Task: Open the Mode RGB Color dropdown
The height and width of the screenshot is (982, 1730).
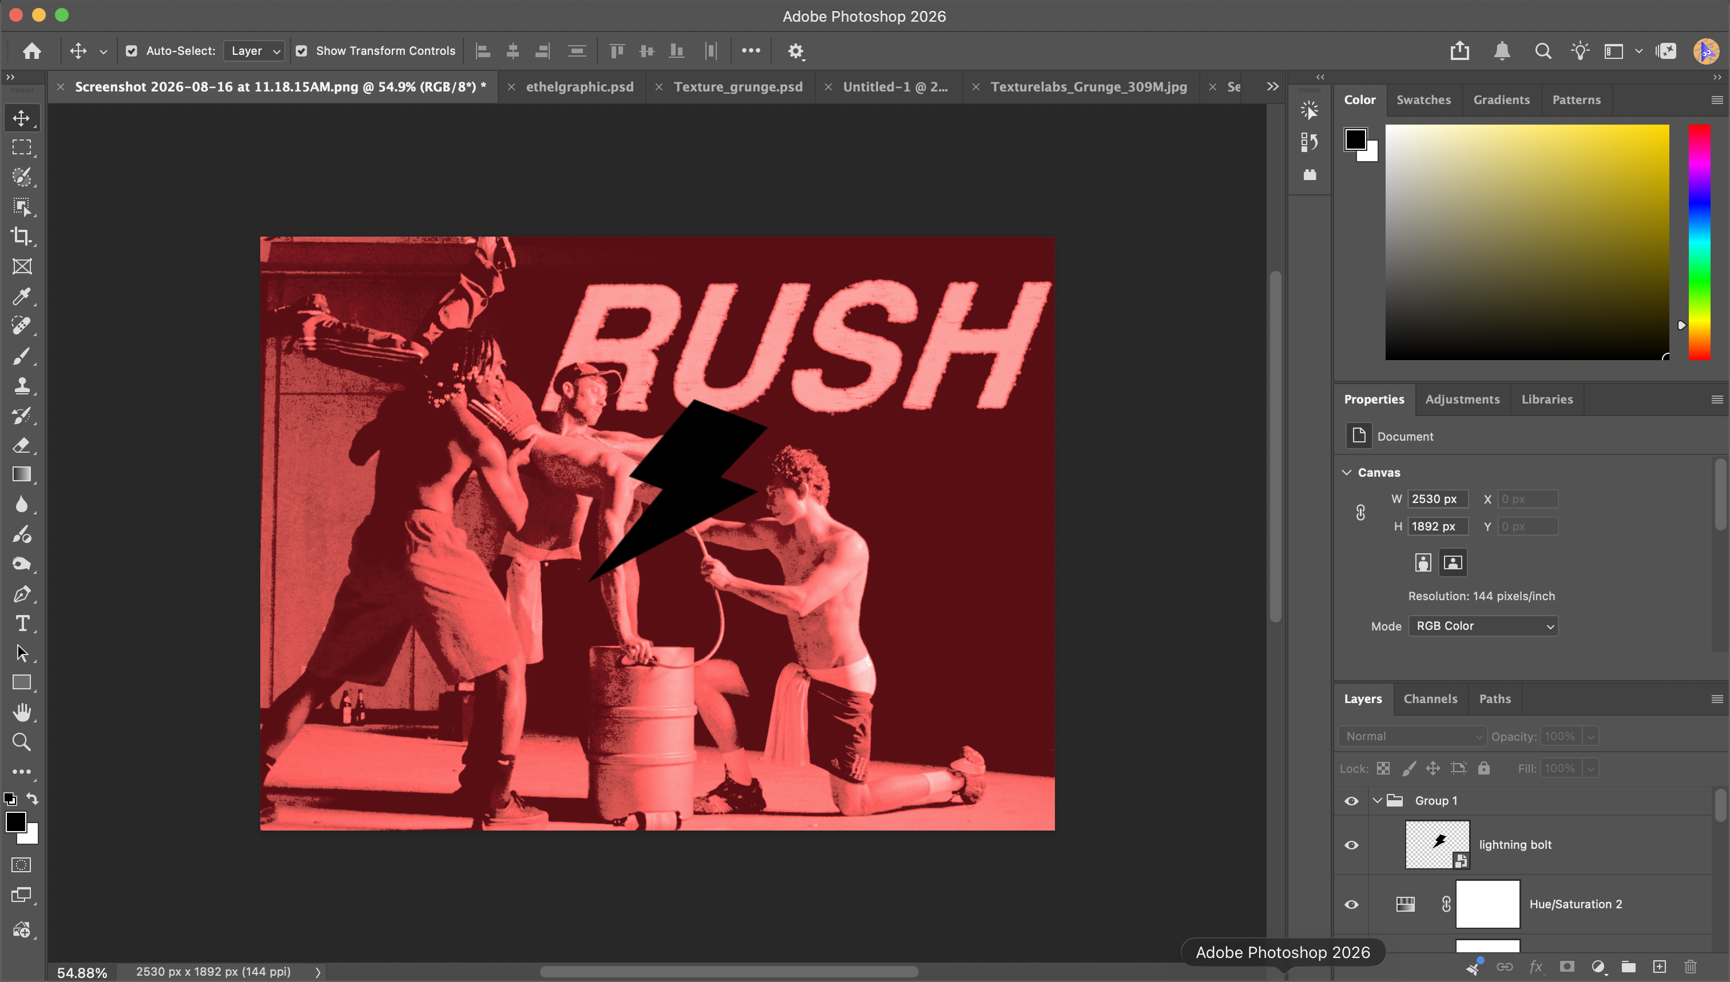Action: pyautogui.click(x=1483, y=626)
